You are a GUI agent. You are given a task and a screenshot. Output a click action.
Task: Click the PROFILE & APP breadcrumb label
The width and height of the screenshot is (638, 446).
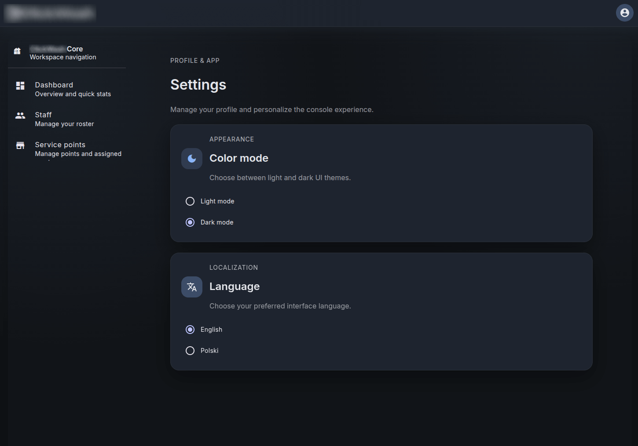pos(194,61)
